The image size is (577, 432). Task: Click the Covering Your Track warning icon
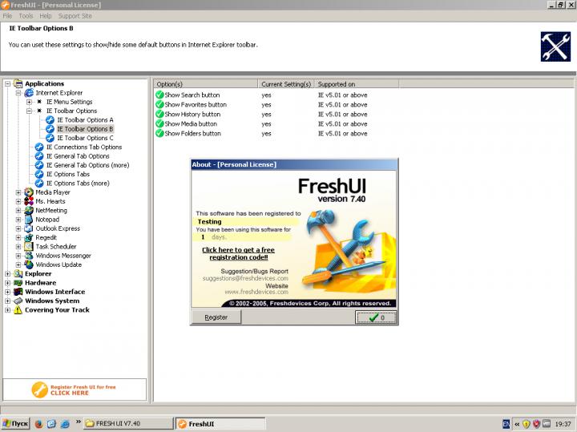tap(18, 310)
